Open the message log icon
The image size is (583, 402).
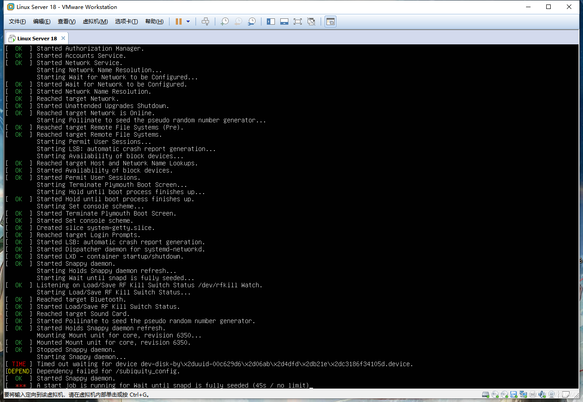(566, 394)
